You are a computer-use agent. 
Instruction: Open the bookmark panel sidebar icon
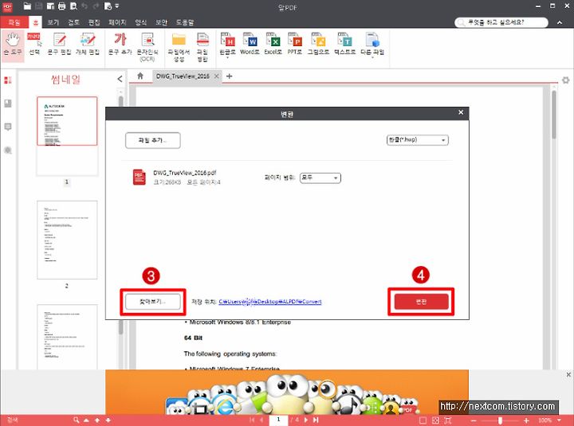pos(8,104)
